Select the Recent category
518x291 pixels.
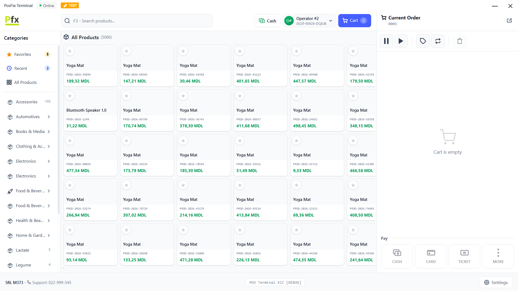click(x=21, y=69)
